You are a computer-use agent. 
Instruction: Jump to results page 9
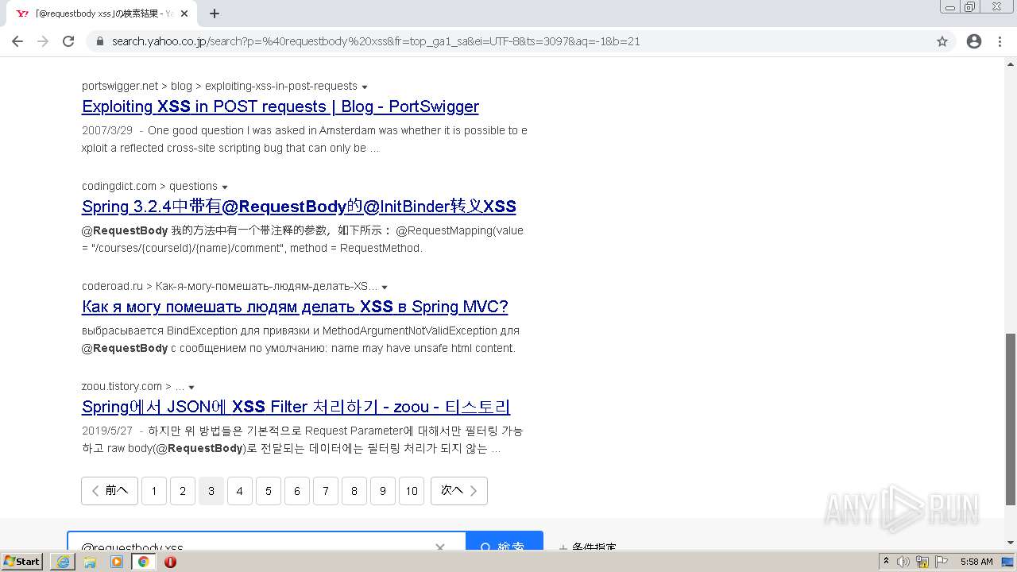pyautogui.click(x=383, y=491)
